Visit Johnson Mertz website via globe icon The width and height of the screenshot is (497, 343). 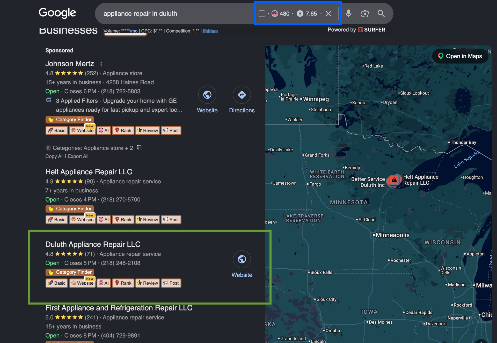tap(207, 95)
